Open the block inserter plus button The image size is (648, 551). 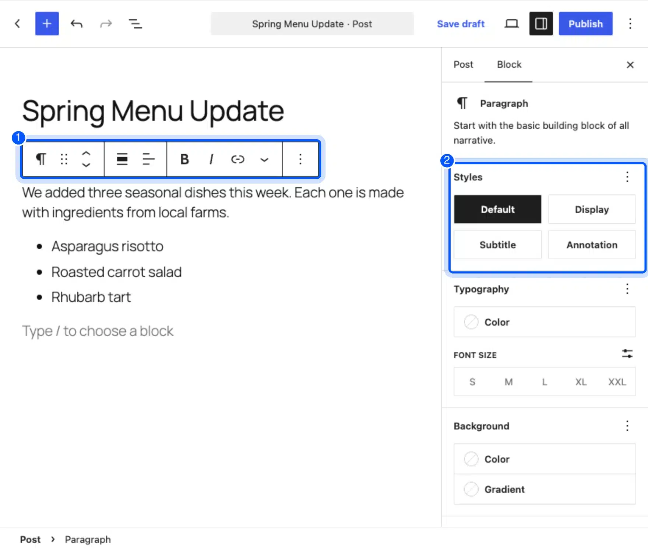[x=47, y=24]
